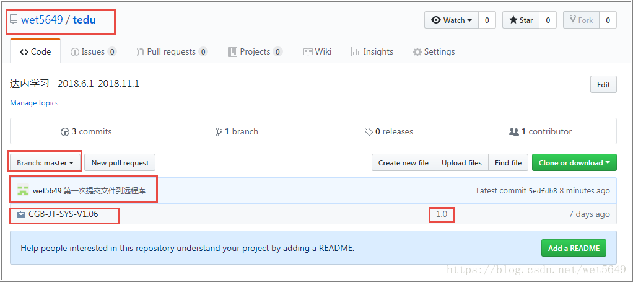The height and width of the screenshot is (282, 633).
Task: Click the folder icon beside CGB-JT-SYS-V1.06
Action: (x=21, y=214)
